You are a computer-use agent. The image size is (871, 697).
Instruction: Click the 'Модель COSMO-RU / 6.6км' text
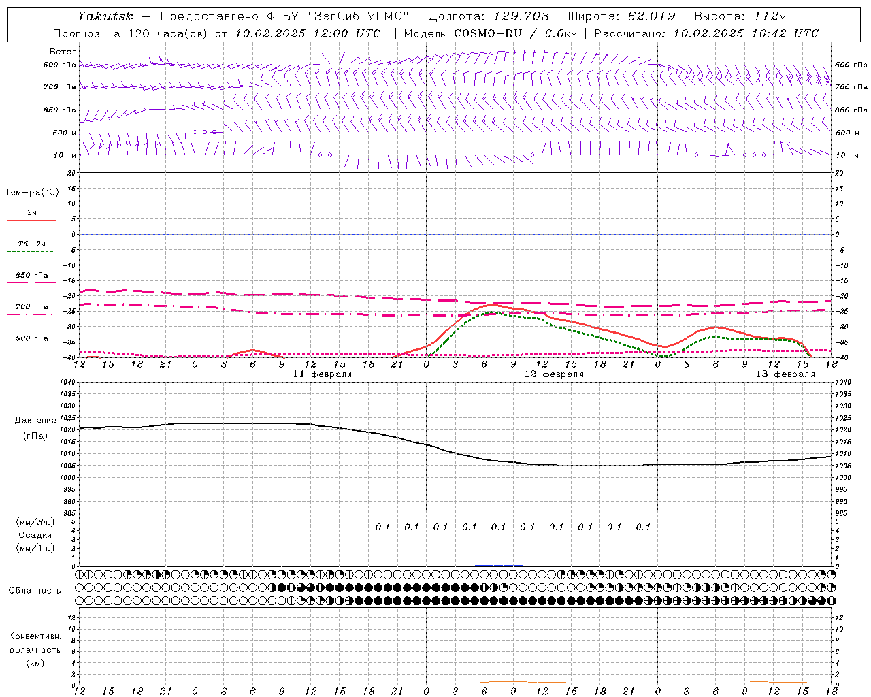coord(491,33)
